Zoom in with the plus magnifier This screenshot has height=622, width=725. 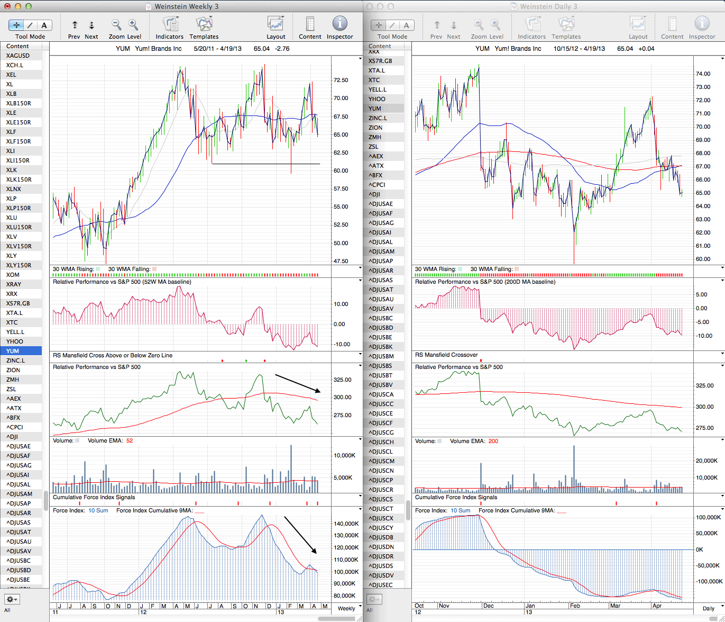pos(133,24)
